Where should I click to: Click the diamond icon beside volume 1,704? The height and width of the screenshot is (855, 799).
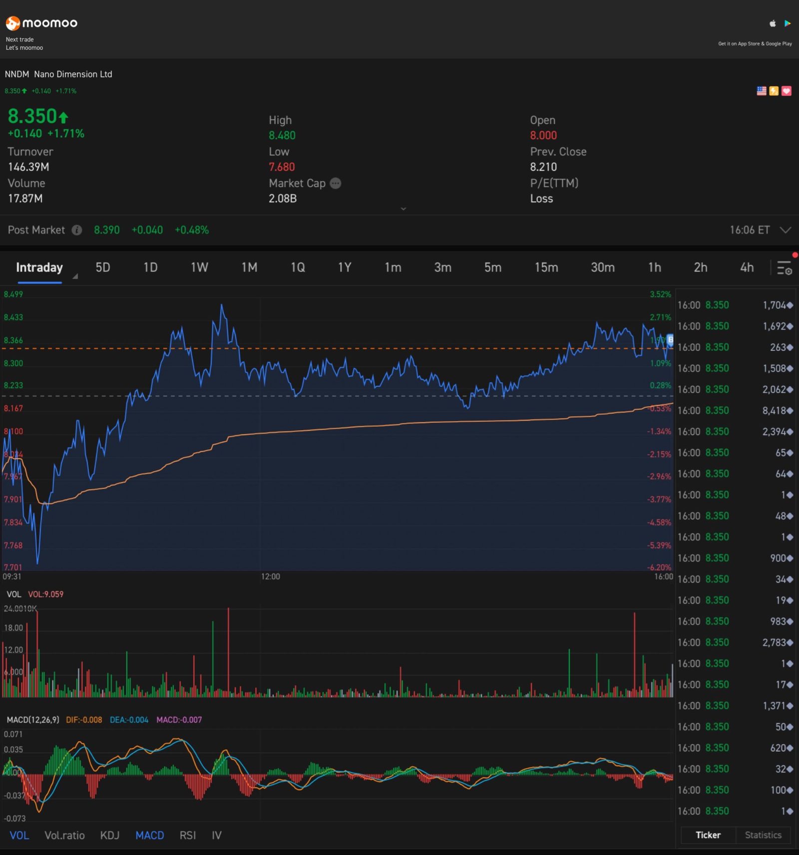point(790,305)
